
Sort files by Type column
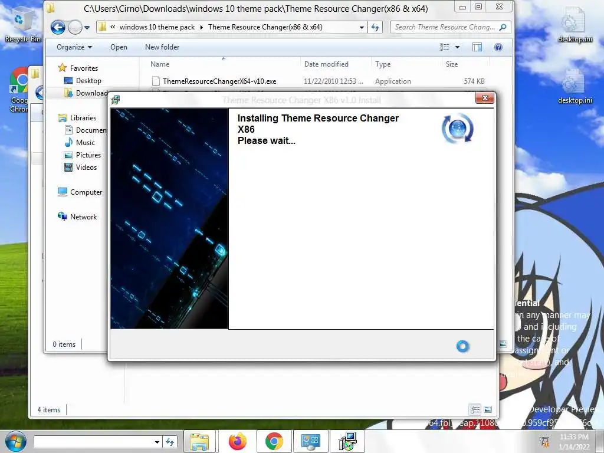coord(383,64)
